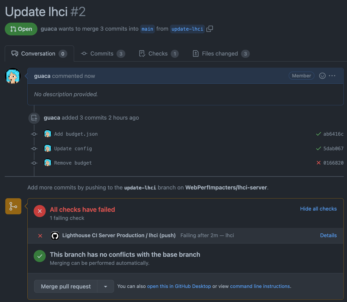View command line instructions link
The height and width of the screenshot is (302, 347).
pyautogui.click(x=260, y=286)
